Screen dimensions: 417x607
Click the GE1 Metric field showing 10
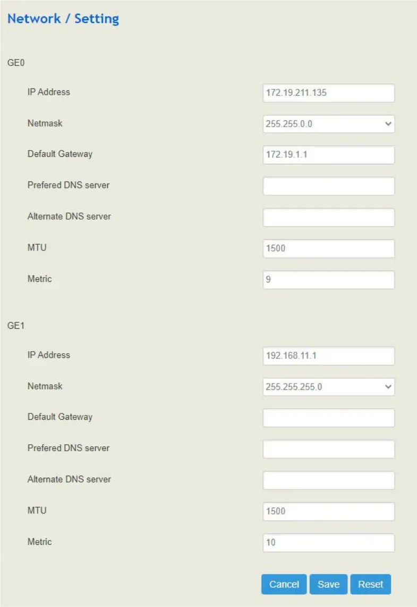pyautogui.click(x=328, y=542)
